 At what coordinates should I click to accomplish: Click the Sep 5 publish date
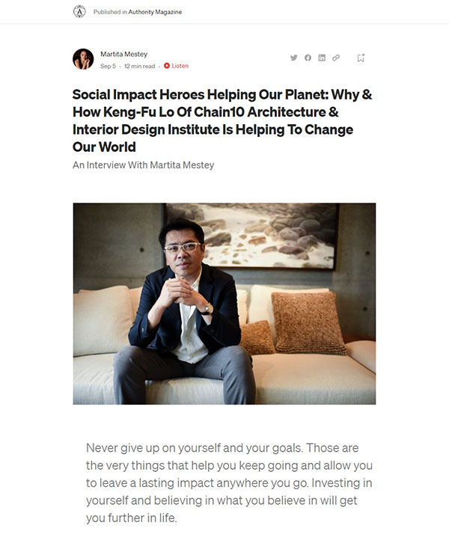coord(108,66)
